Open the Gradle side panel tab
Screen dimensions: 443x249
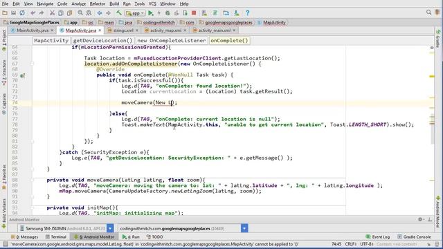click(438, 39)
